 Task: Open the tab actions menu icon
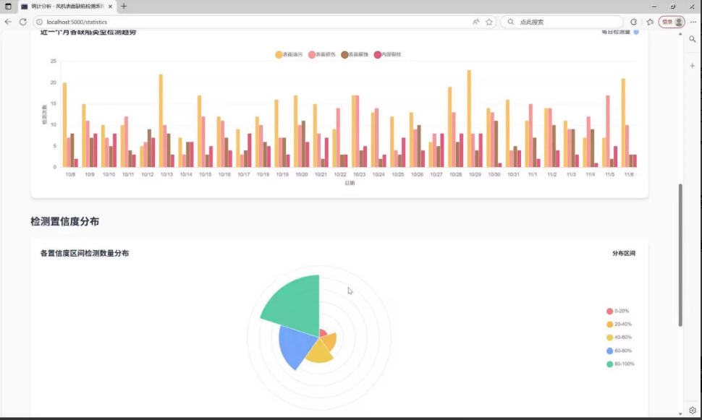[x=8, y=7]
